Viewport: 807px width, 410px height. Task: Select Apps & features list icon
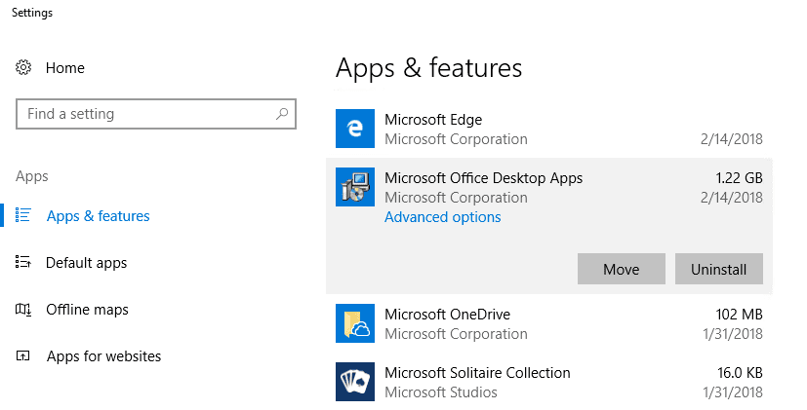click(23, 215)
